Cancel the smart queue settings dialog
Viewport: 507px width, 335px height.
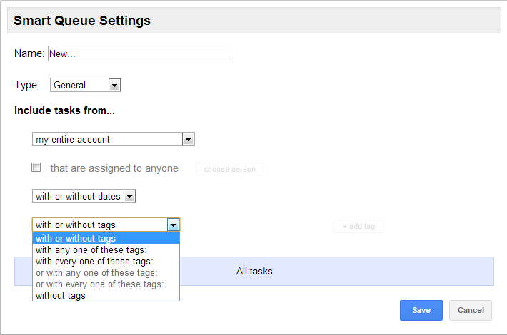click(471, 310)
